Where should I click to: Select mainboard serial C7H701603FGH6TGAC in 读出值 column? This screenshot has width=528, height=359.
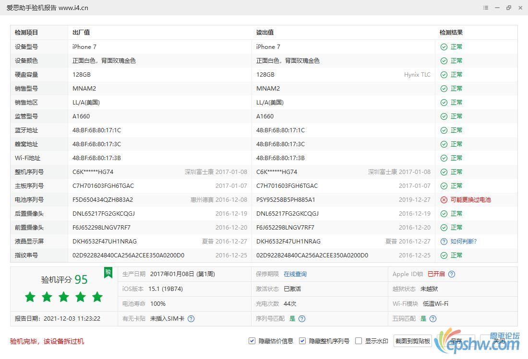[287, 186]
